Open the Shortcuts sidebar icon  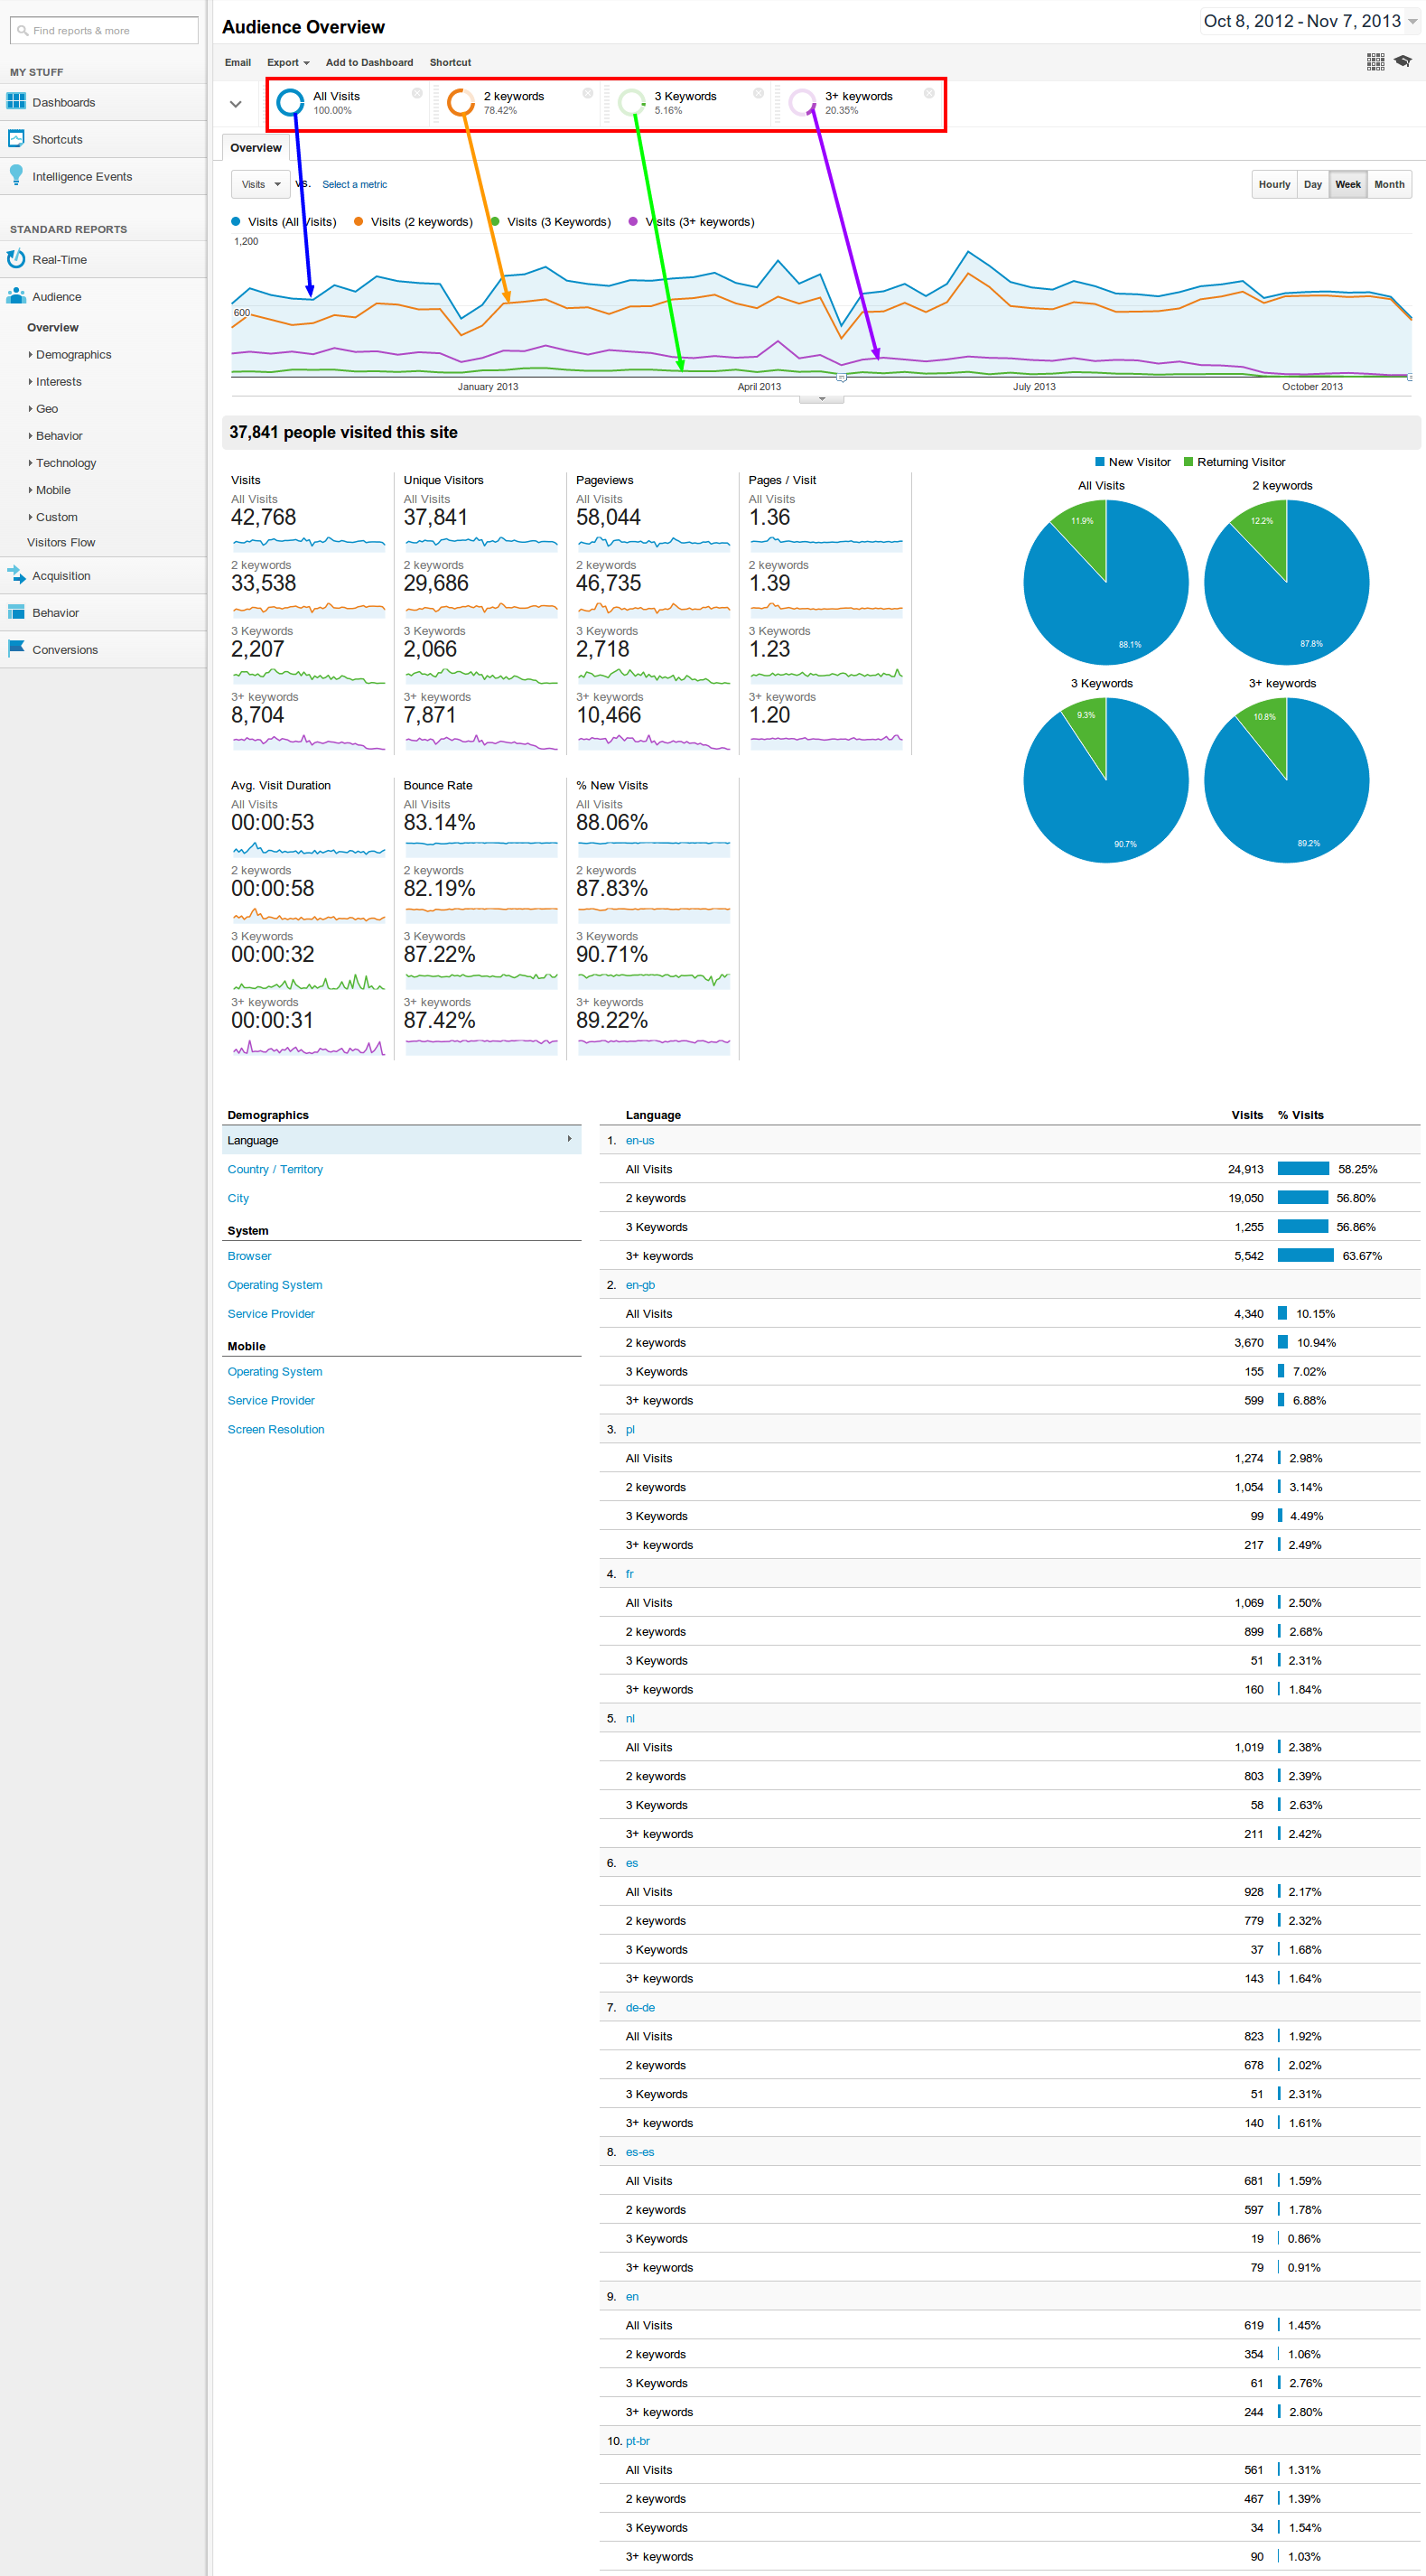16,139
